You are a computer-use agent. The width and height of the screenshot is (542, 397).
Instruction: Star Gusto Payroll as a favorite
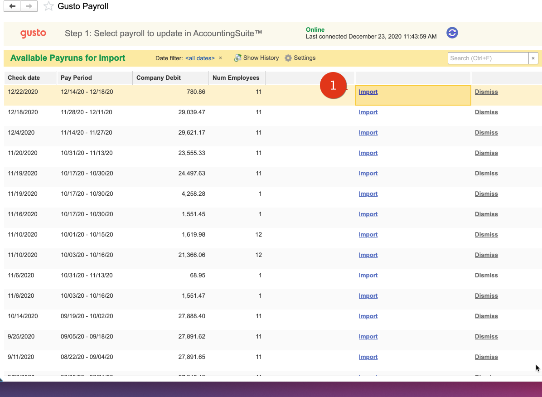pyautogui.click(x=48, y=6)
